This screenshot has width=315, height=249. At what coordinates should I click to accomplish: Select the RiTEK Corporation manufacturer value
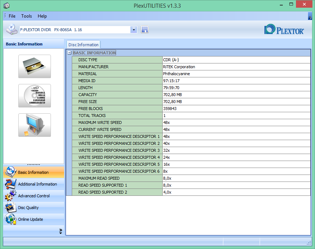click(x=179, y=67)
